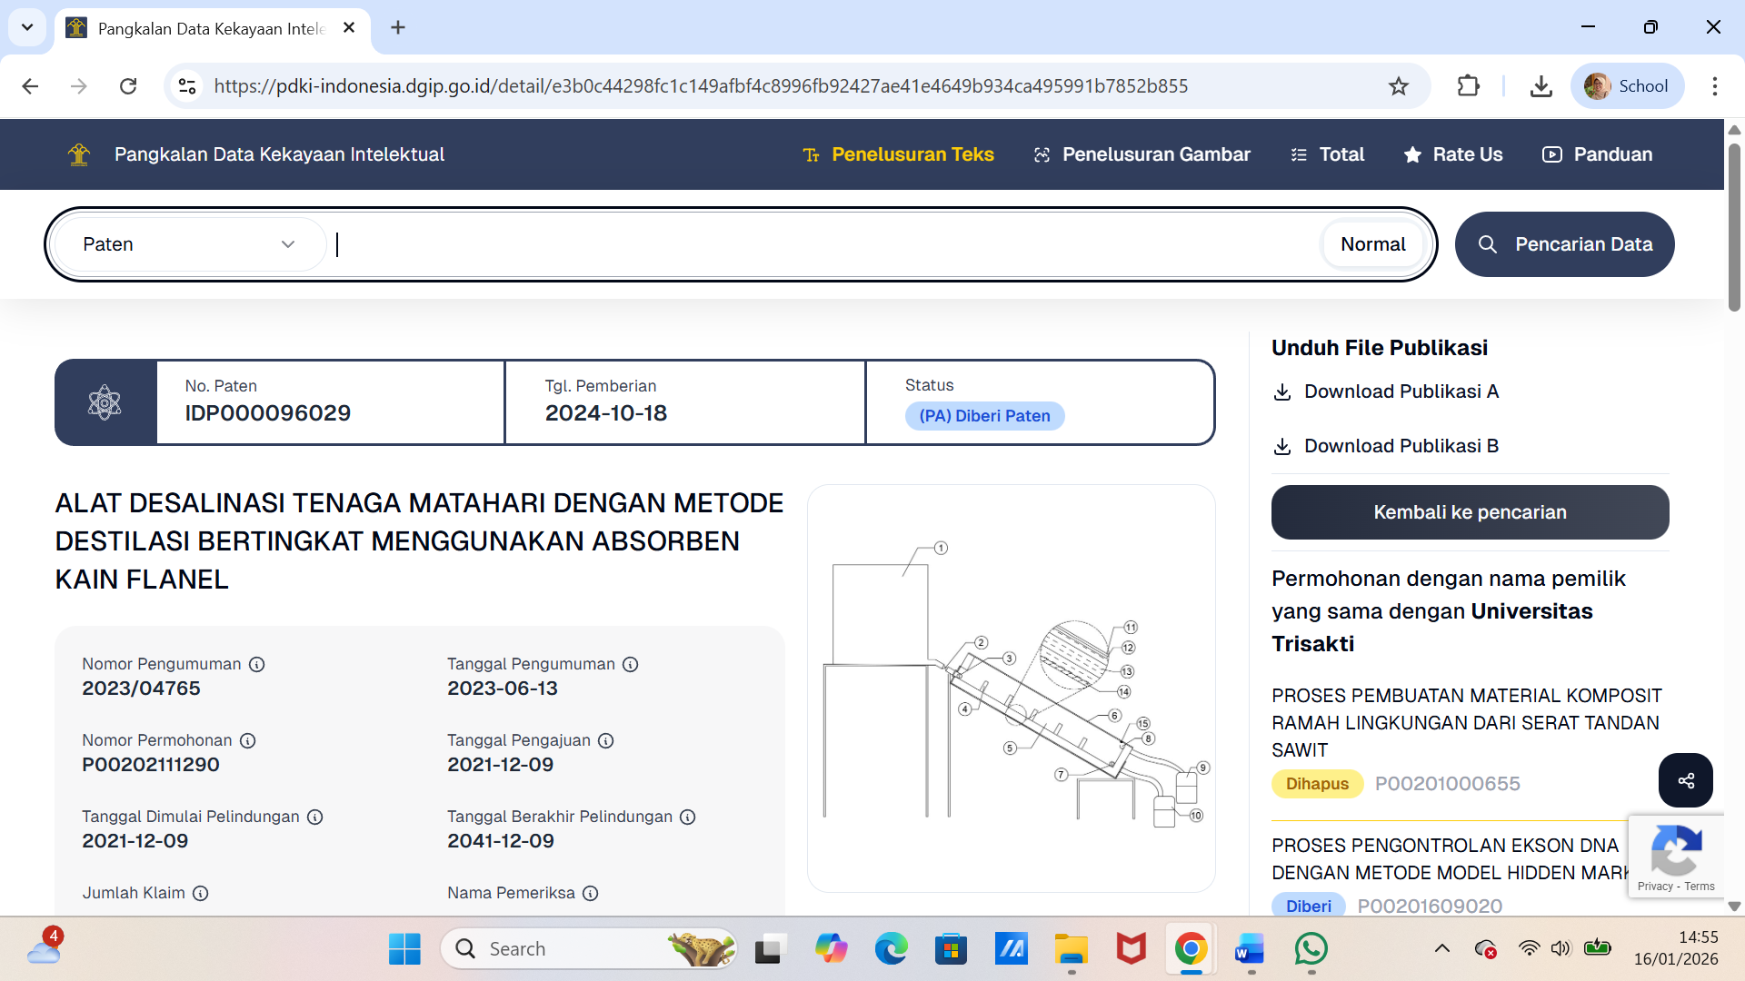Click info icon beside Jumlah Klaim
The height and width of the screenshot is (981, 1745).
(201, 893)
